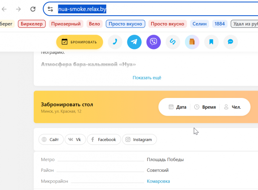Open the Viber contact icon
The image size is (258, 190).
[x=154, y=42]
